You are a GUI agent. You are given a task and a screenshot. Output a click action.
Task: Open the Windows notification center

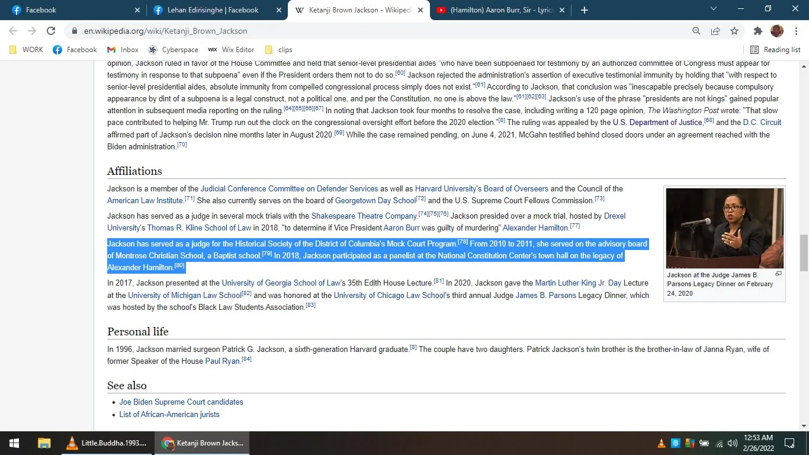pos(789,443)
